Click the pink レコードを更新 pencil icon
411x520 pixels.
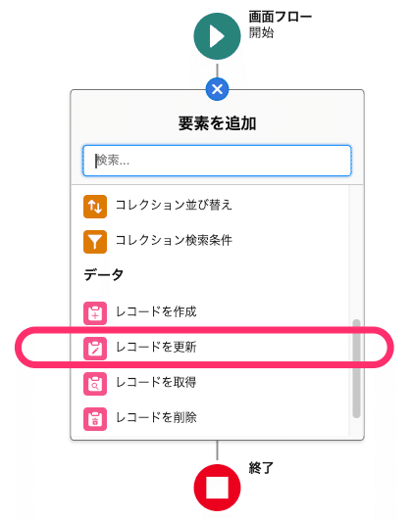(95, 349)
